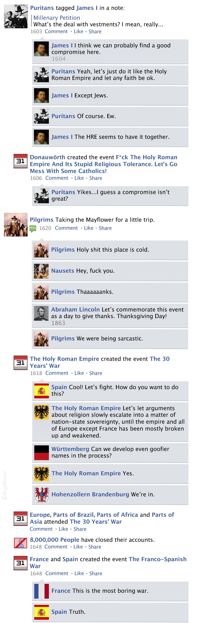Click the Franco-Spanish War calendar icon
Screen dimensions: 197x623
coord(20,563)
